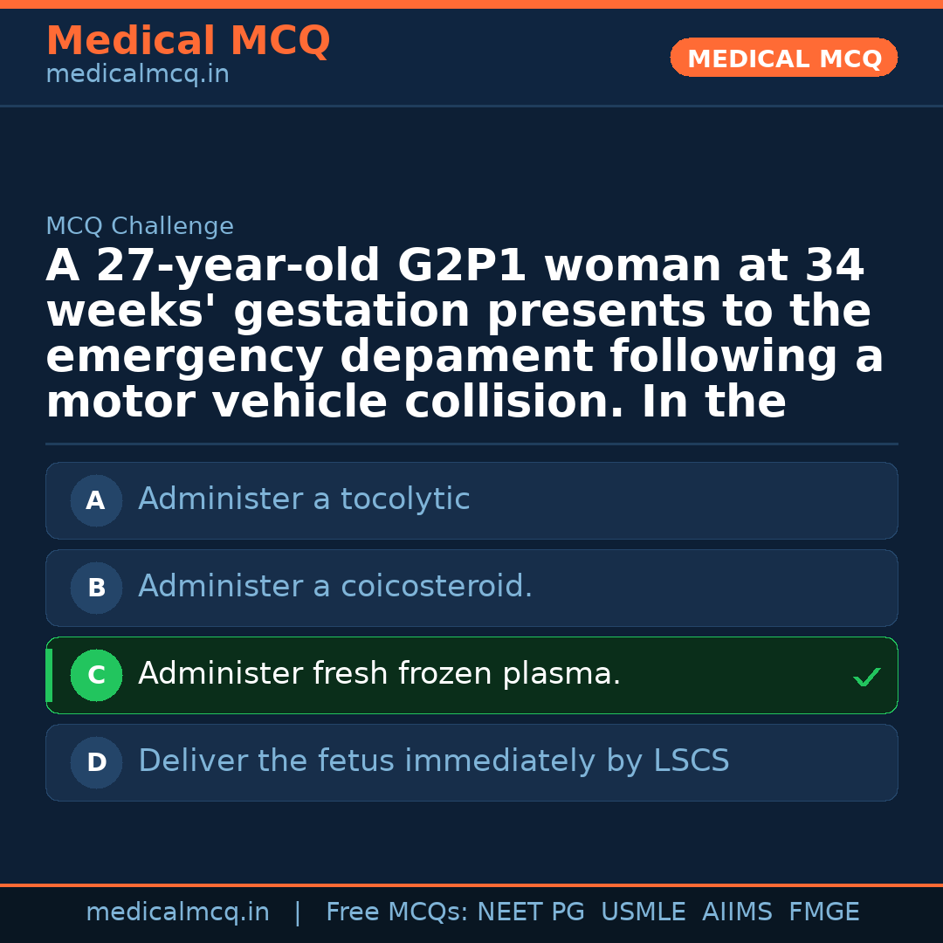Click the "Free MCQs:" footer text
Screen dimensions: 943x943
coord(396,912)
